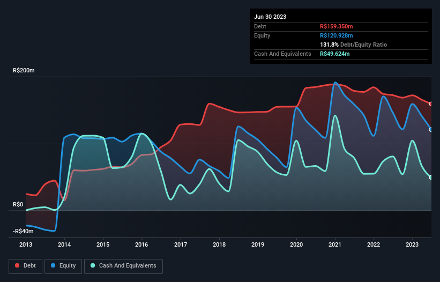Image resolution: width=440 pixels, height=282 pixels.
Task: Click the 2017 x-axis label
Action: [x=181, y=244]
